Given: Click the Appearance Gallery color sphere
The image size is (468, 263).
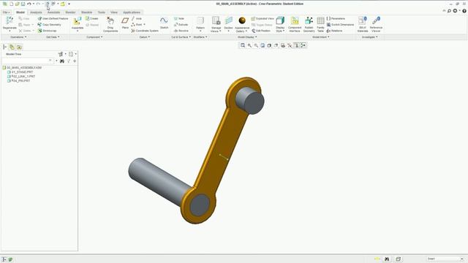Looking at the screenshot, I should (242, 20).
